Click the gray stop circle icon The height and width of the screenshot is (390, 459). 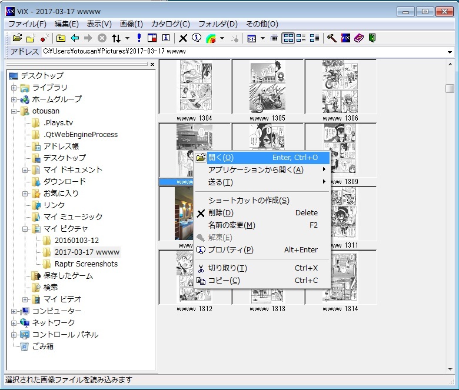(x=102, y=38)
